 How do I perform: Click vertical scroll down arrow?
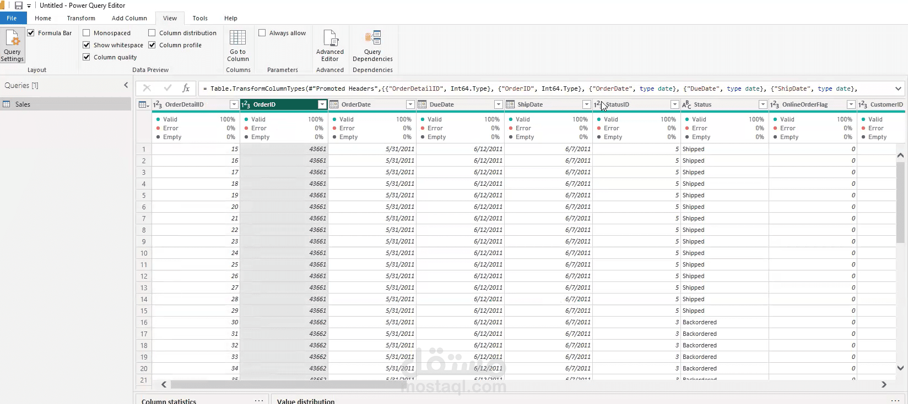(x=900, y=368)
